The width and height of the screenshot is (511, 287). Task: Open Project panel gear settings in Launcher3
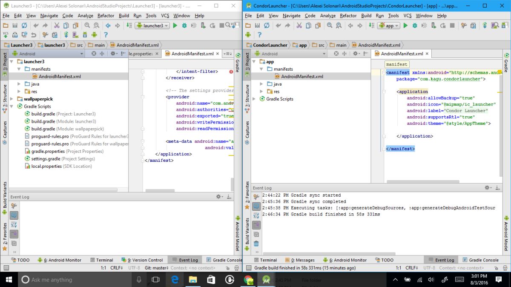(x=113, y=54)
